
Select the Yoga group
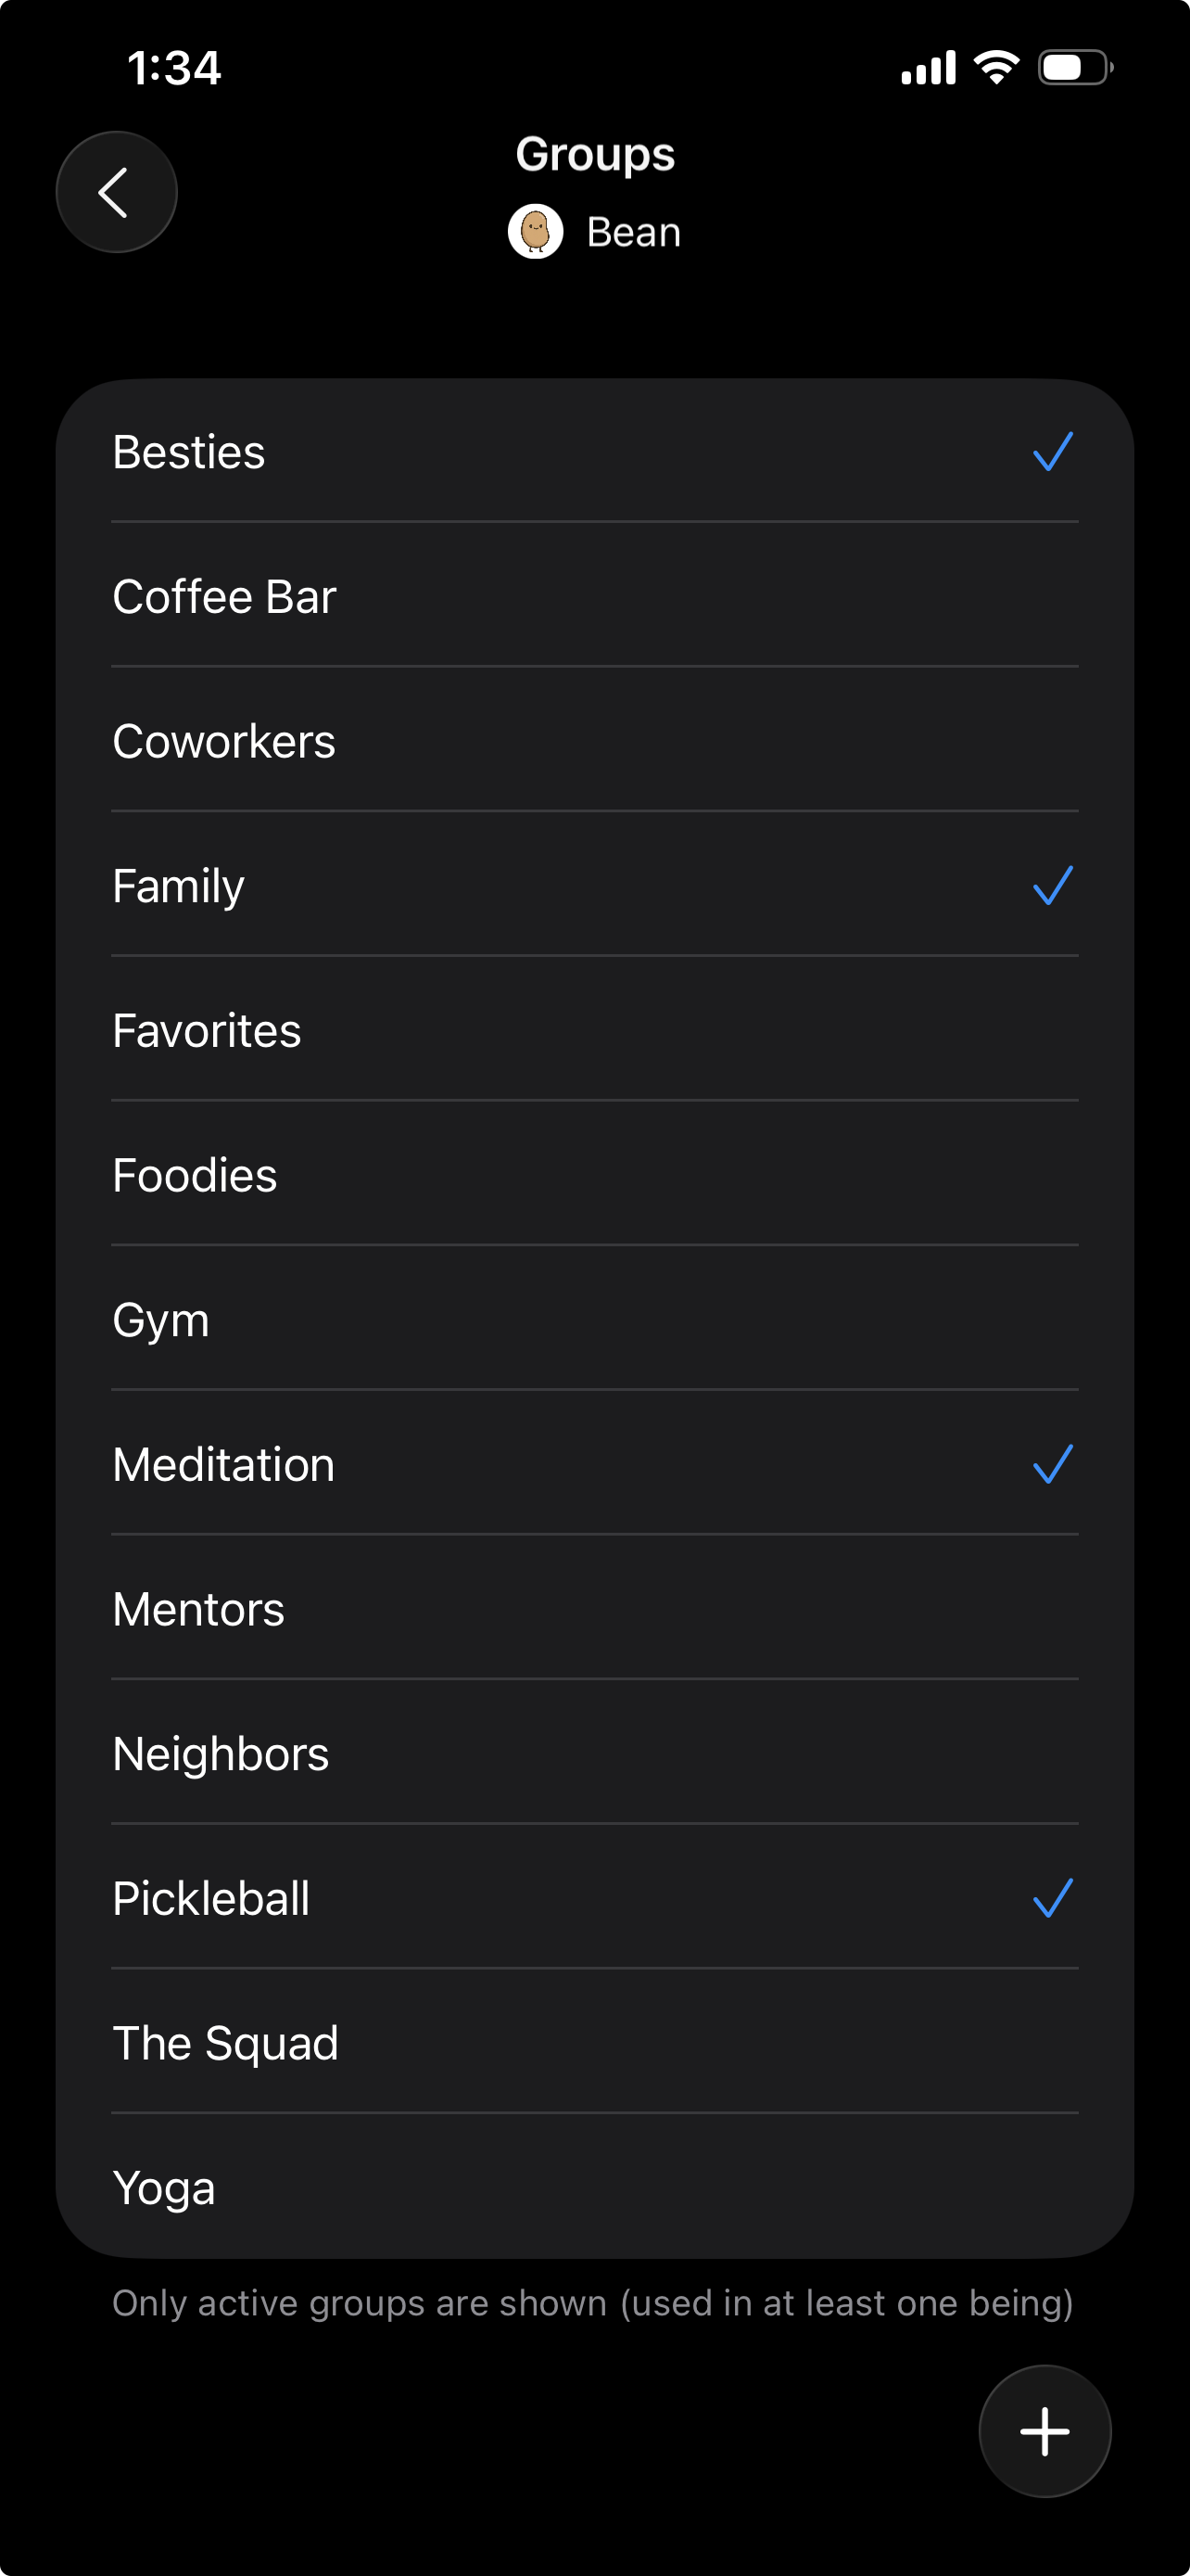click(x=594, y=2188)
